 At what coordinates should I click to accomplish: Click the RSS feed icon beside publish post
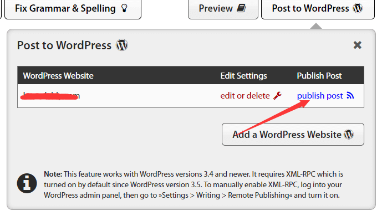350,95
